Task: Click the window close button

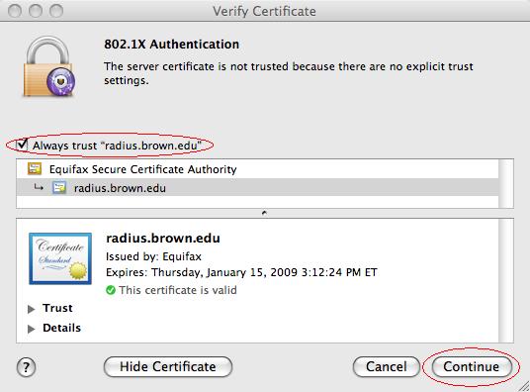Action: 15,11
